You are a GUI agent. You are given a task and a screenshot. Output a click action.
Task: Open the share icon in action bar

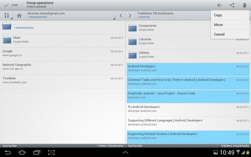232,5
